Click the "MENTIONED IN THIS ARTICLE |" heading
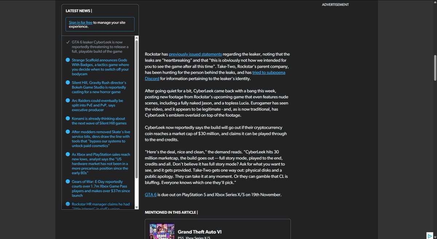Image resolution: width=437 pixels, height=239 pixels. tap(171, 212)
